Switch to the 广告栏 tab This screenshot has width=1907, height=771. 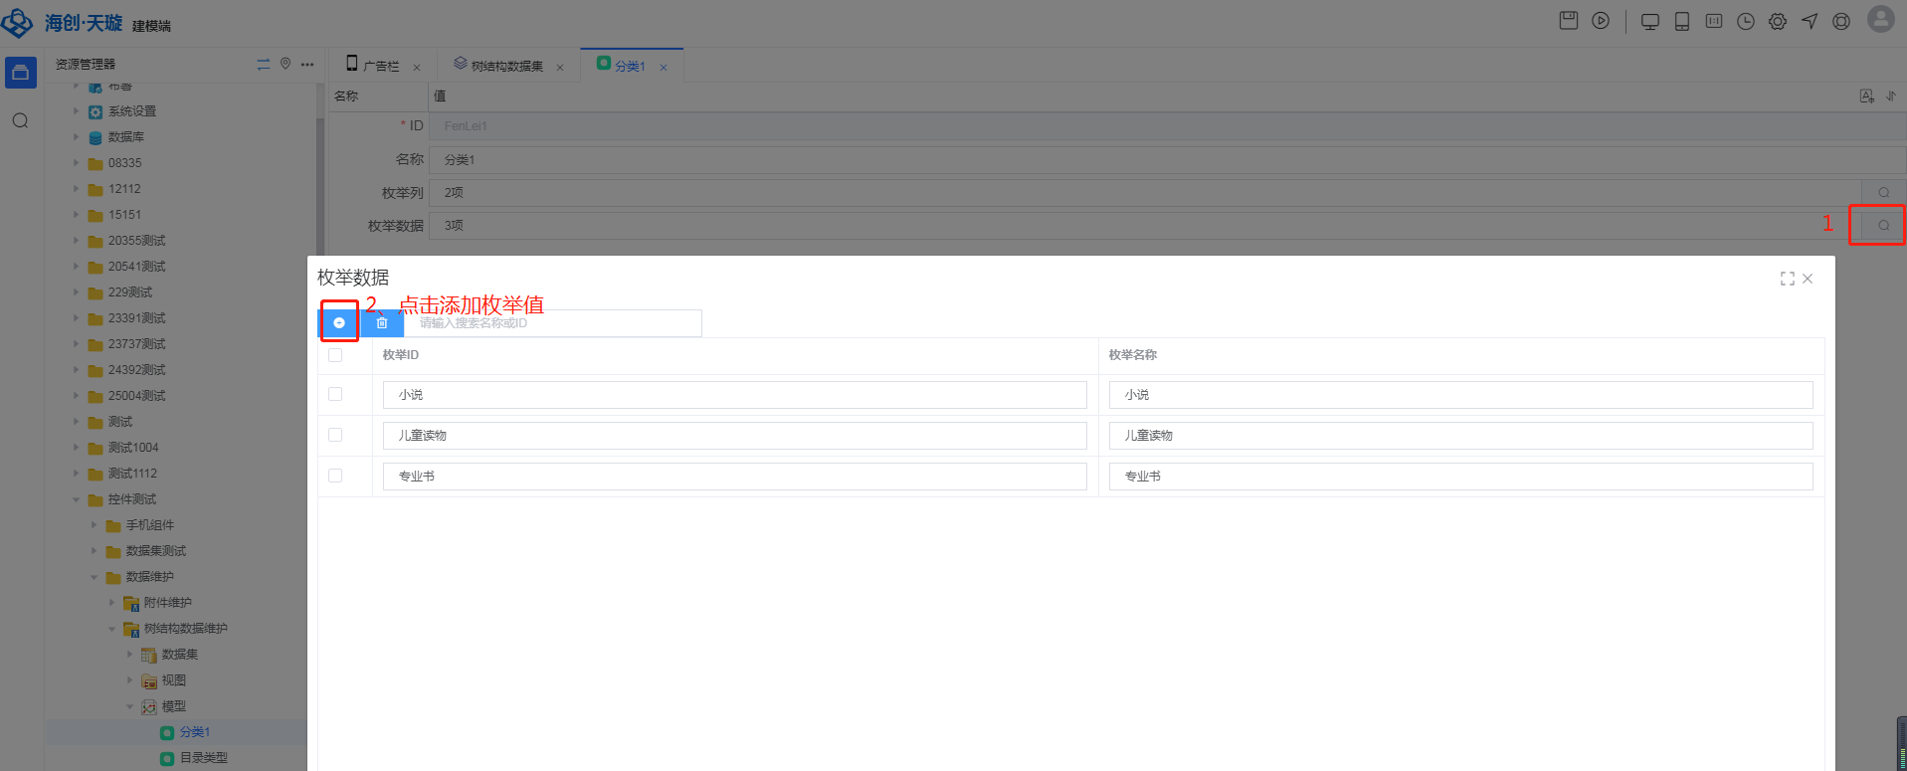coord(380,66)
